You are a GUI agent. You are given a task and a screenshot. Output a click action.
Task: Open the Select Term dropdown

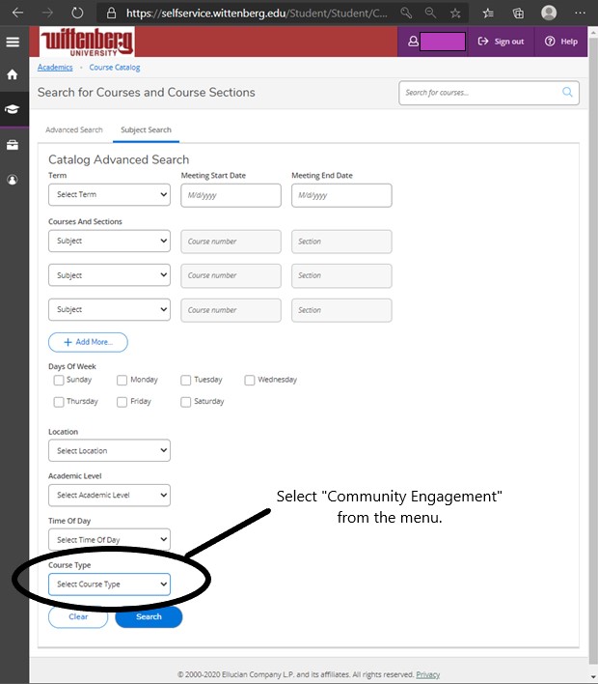pos(109,194)
